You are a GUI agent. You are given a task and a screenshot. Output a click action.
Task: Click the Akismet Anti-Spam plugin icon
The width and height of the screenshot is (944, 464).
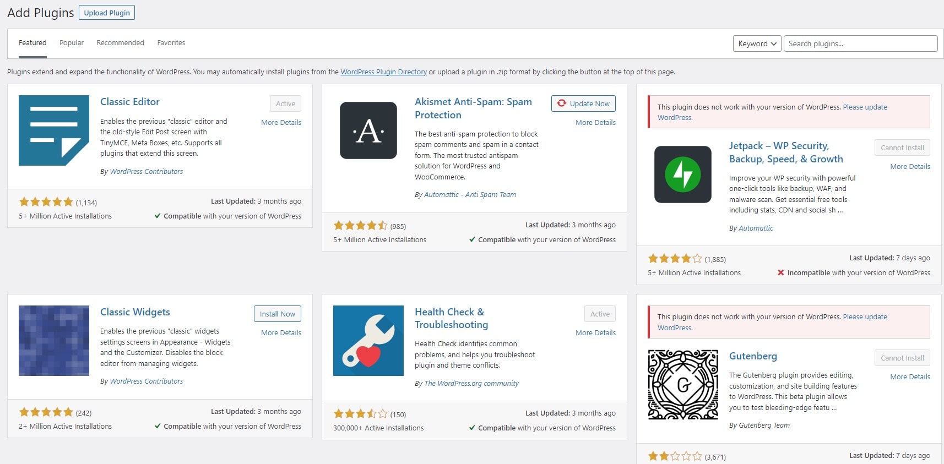(x=368, y=130)
